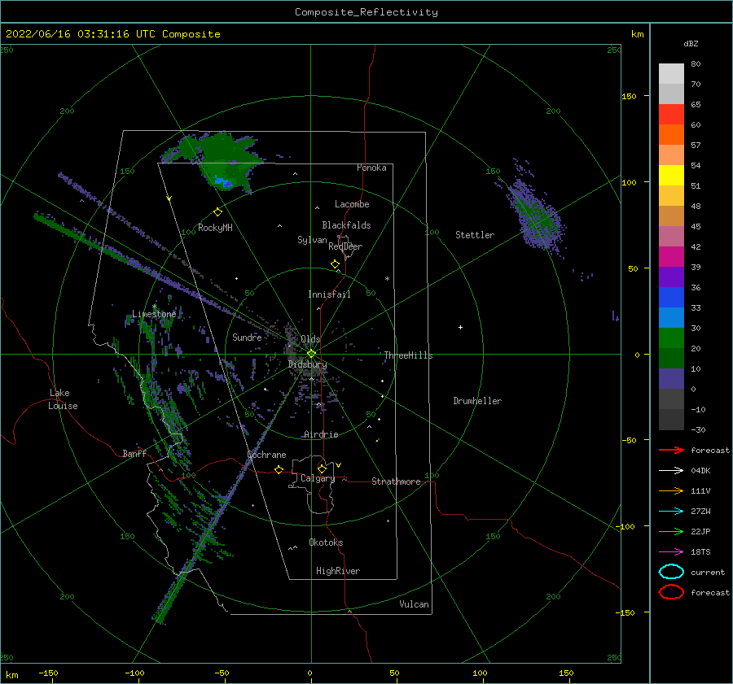Click the Banff label
Screen dimensions: 733x684
134,453
